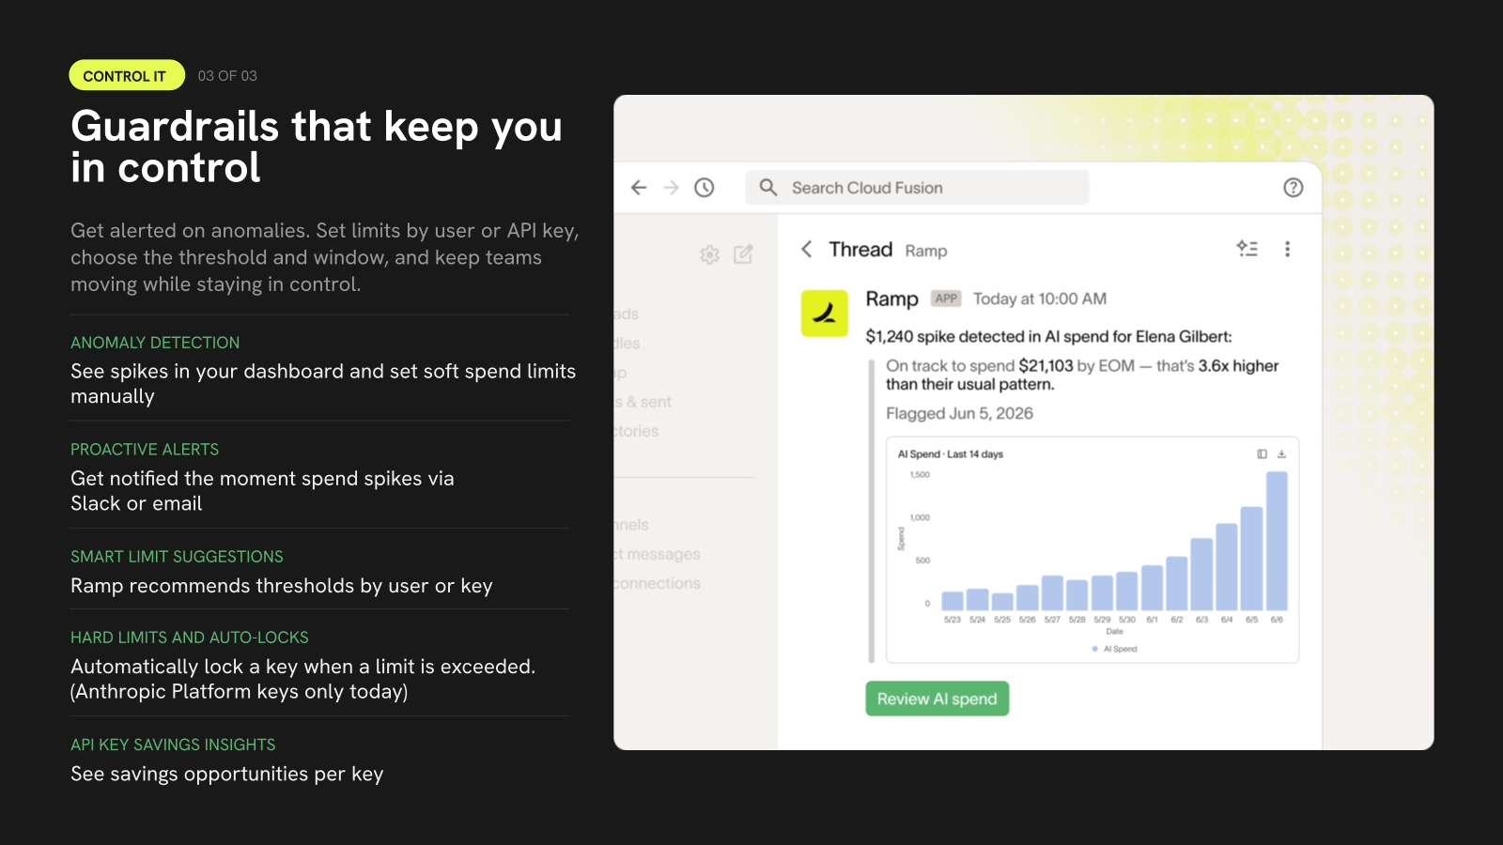Click the CONTROL IT badge
This screenshot has width=1503, height=845.
coord(127,76)
